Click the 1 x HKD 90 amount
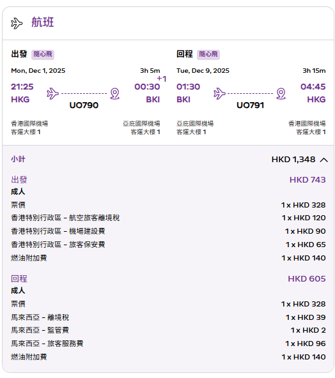 coord(306,231)
